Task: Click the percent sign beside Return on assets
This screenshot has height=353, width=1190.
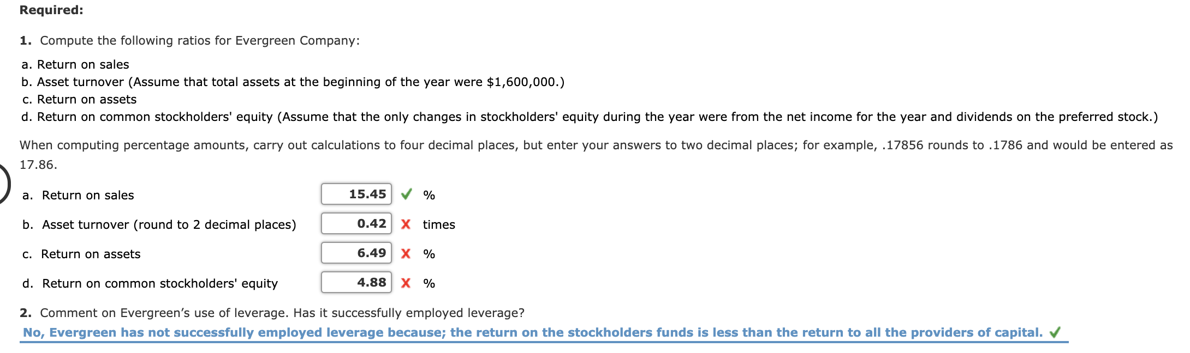Action: pyautogui.click(x=428, y=254)
